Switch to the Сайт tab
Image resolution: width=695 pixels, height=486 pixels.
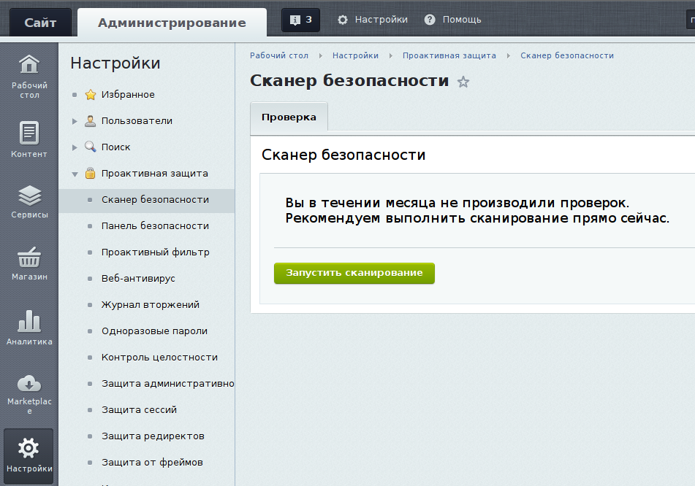coord(40,23)
